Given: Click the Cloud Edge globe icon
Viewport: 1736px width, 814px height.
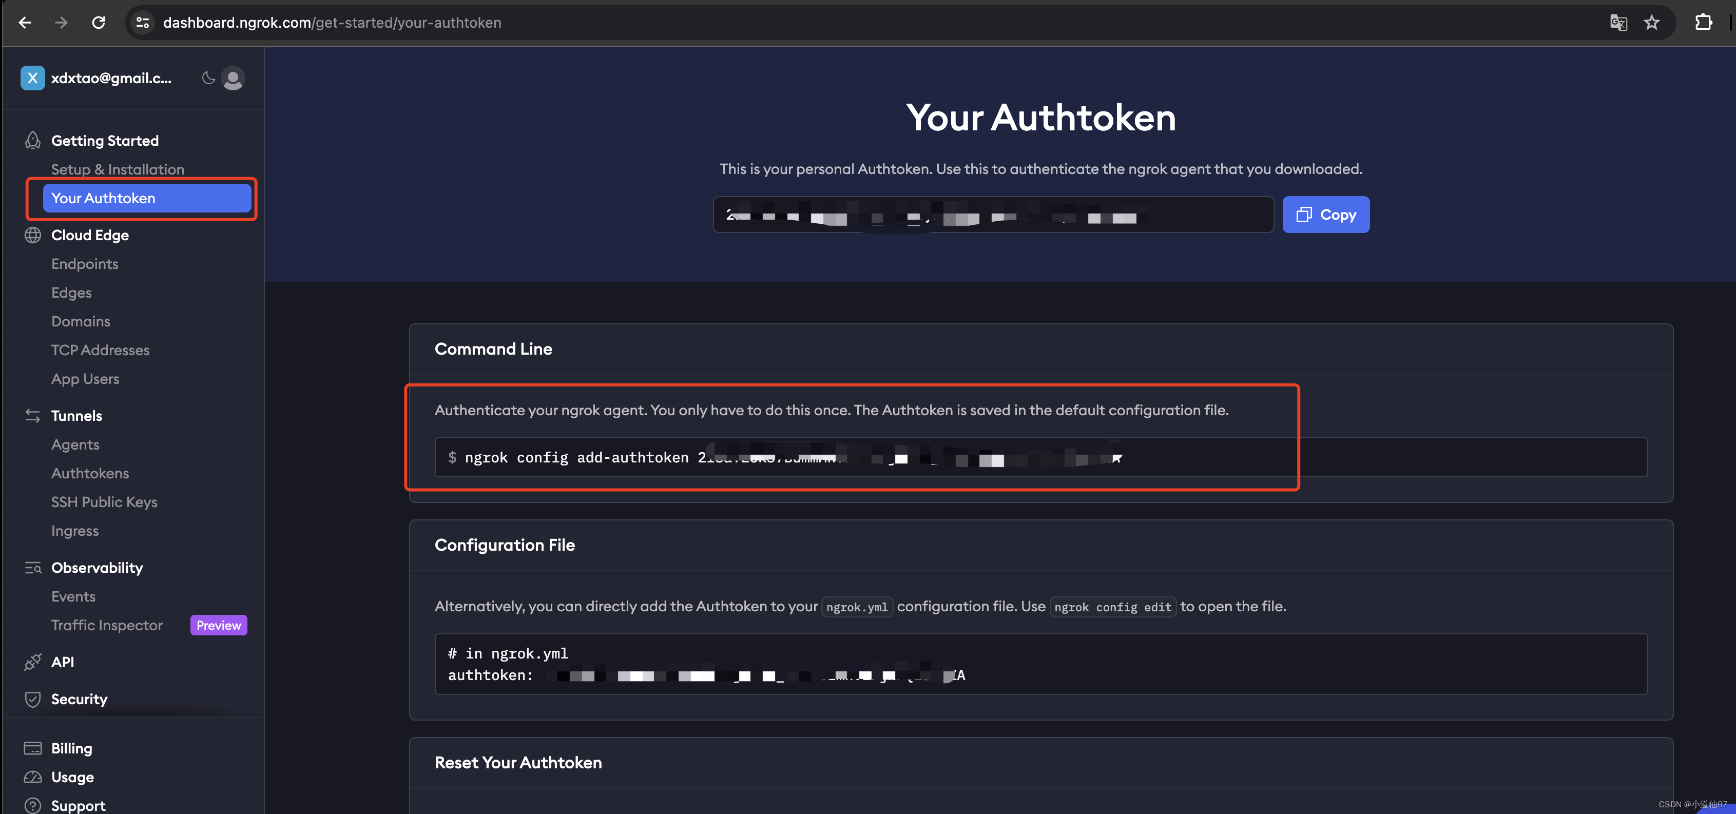Looking at the screenshot, I should 32,235.
